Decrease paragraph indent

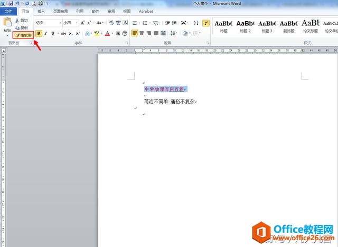(167, 23)
